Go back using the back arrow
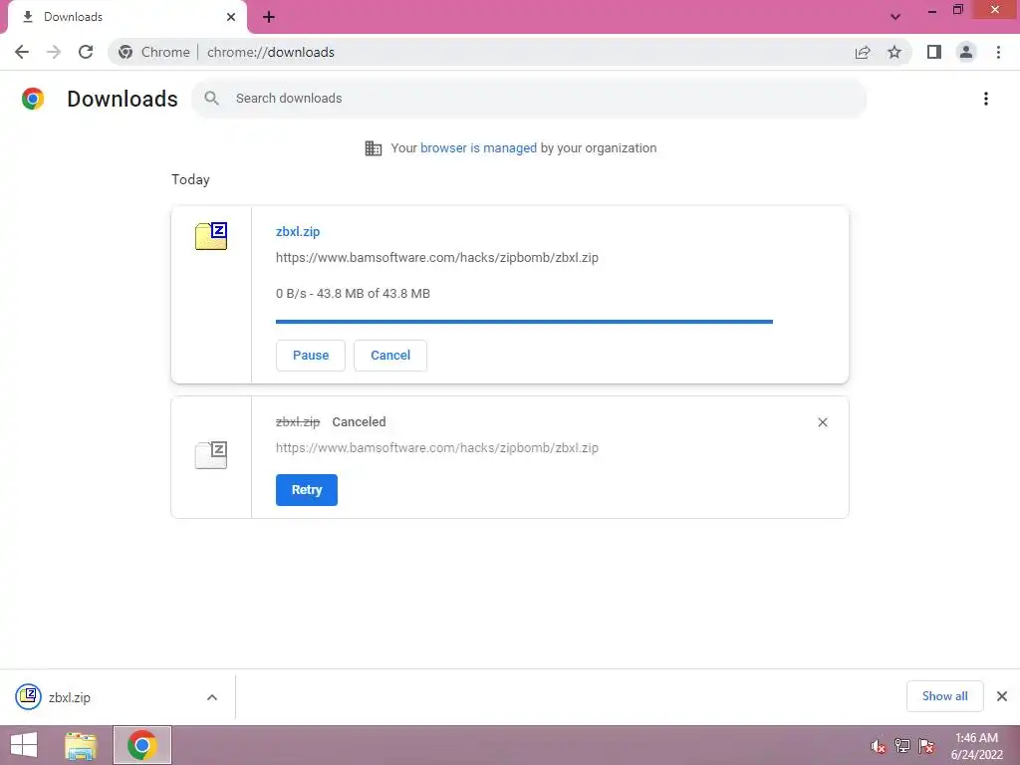This screenshot has height=765, width=1020. 22,52
